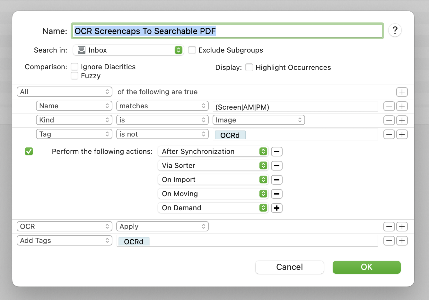
Task: Open the Via Sorter trigger dropdown
Action: (213, 166)
